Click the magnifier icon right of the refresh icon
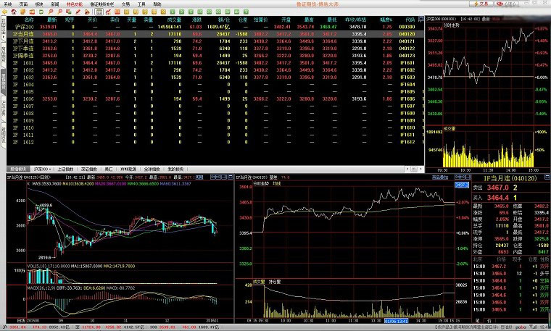Viewport: 551px width, 331px height. coord(50,12)
